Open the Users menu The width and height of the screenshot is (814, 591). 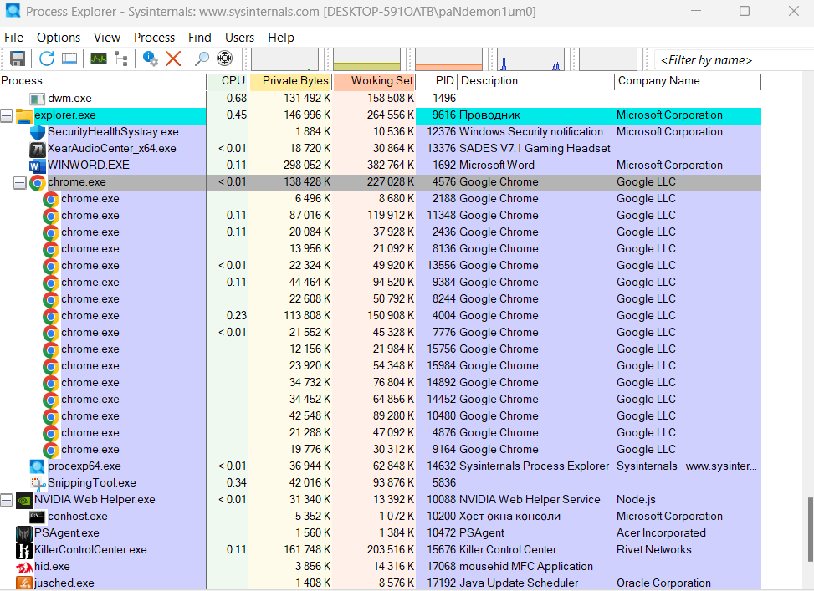tap(239, 38)
